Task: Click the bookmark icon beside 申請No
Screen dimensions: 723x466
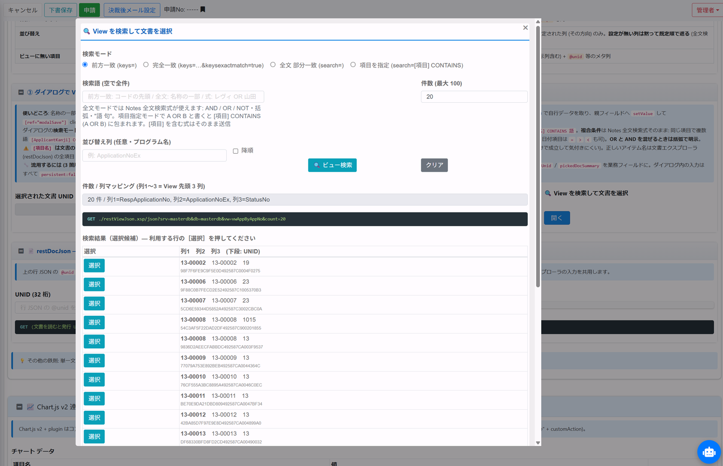Action: [x=202, y=9]
